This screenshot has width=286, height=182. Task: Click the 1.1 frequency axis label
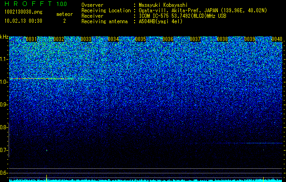tap(4, 59)
